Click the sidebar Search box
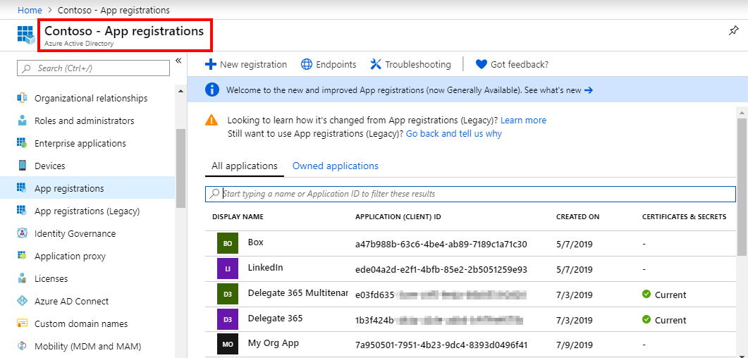This screenshot has width=748, height=358. [x=94, y=68]
